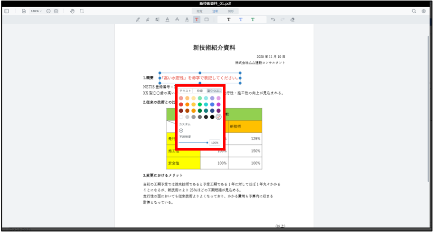
Task: Click the zoom out minus icon
Action: click(x=48, y=11)
